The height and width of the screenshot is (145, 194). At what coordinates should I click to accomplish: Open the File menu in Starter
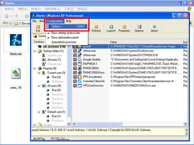(x=35, y=21)
